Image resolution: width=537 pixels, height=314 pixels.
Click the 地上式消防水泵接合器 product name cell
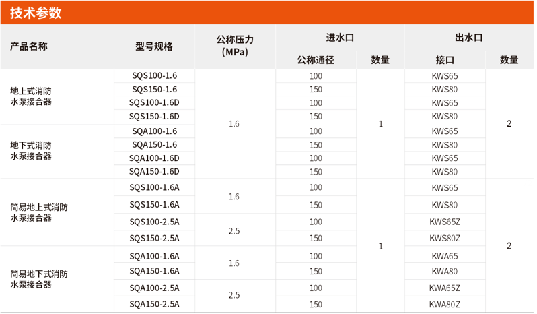(x=31, y=96)
